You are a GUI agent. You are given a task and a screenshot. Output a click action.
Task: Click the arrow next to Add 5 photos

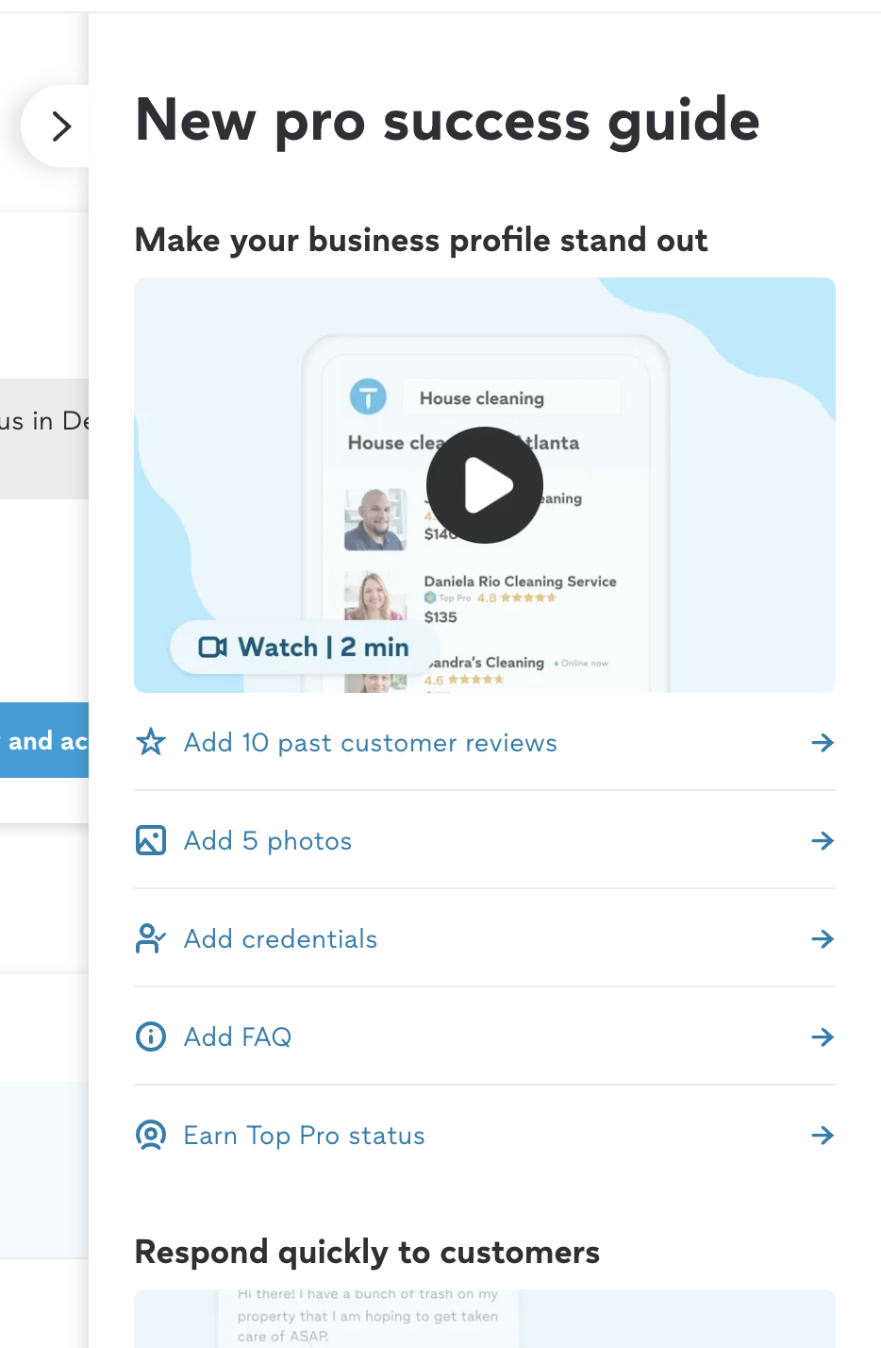(823, 840)
